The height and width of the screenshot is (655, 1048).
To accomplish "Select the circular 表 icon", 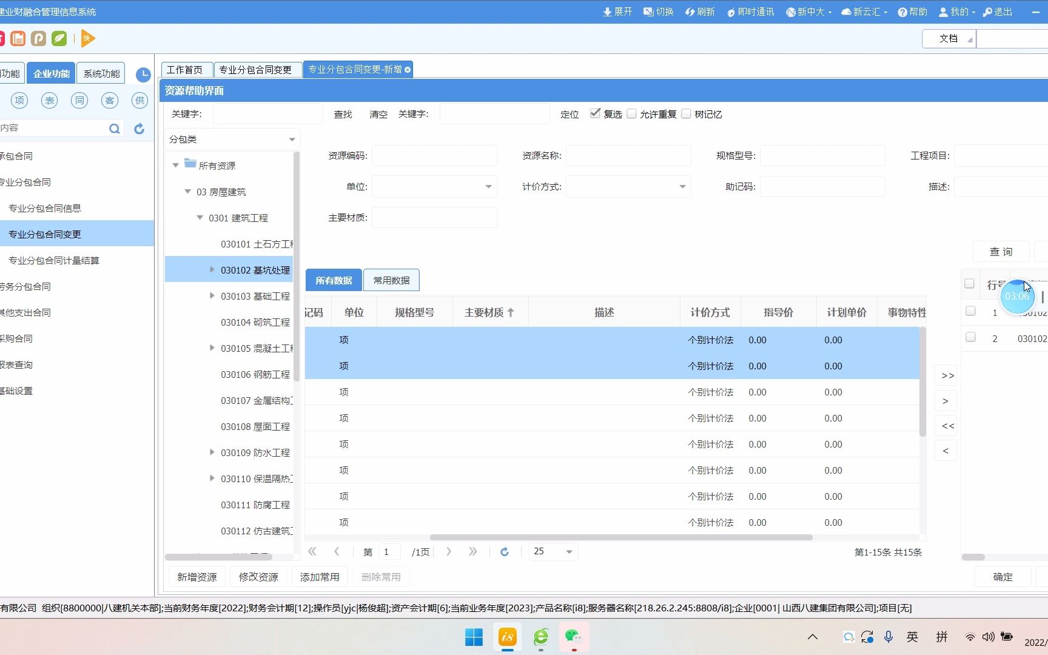I will point(49,100).
